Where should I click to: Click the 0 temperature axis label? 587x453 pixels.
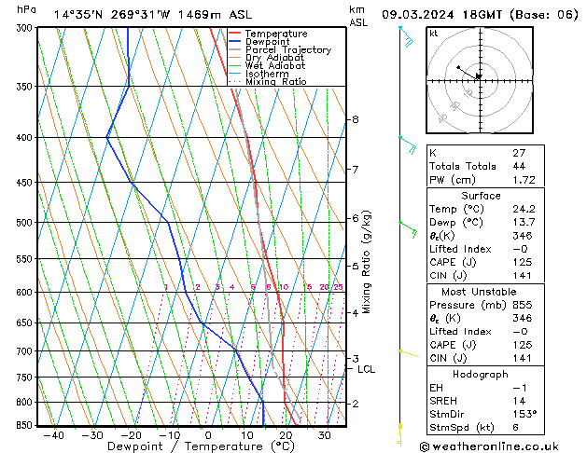pyautogui.click(x=208, y=435)
